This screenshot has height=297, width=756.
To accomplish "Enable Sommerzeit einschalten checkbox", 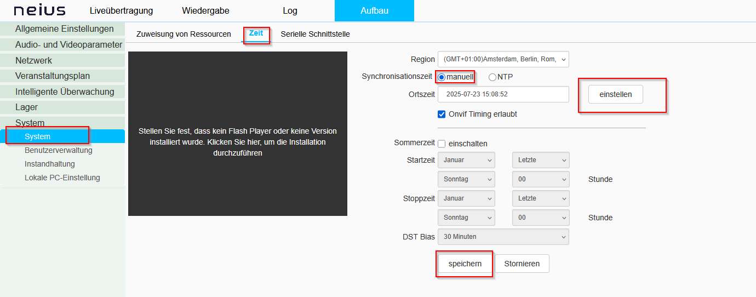I will (442, 144).
